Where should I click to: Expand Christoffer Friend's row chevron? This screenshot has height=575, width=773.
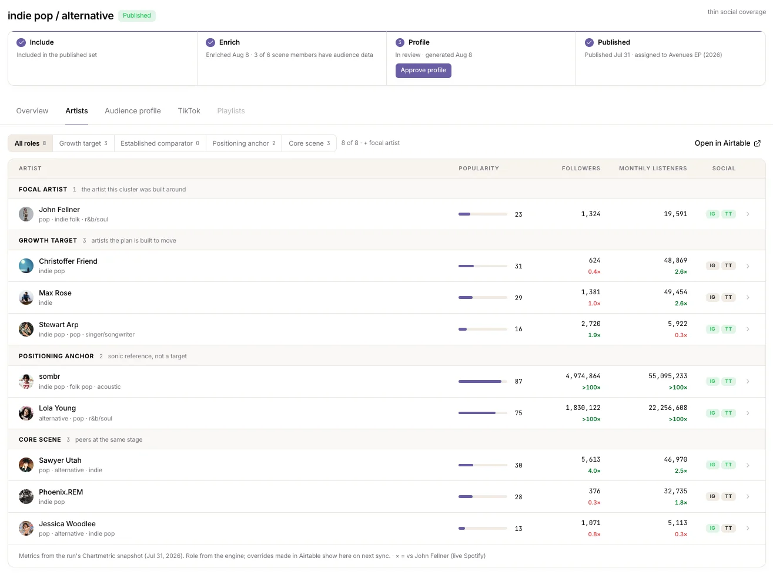[748, 266]
